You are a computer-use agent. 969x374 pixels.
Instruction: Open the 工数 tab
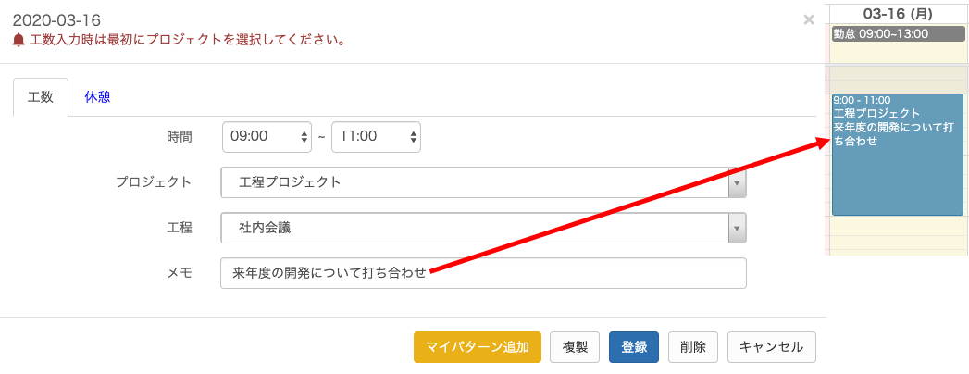point(41,97)
